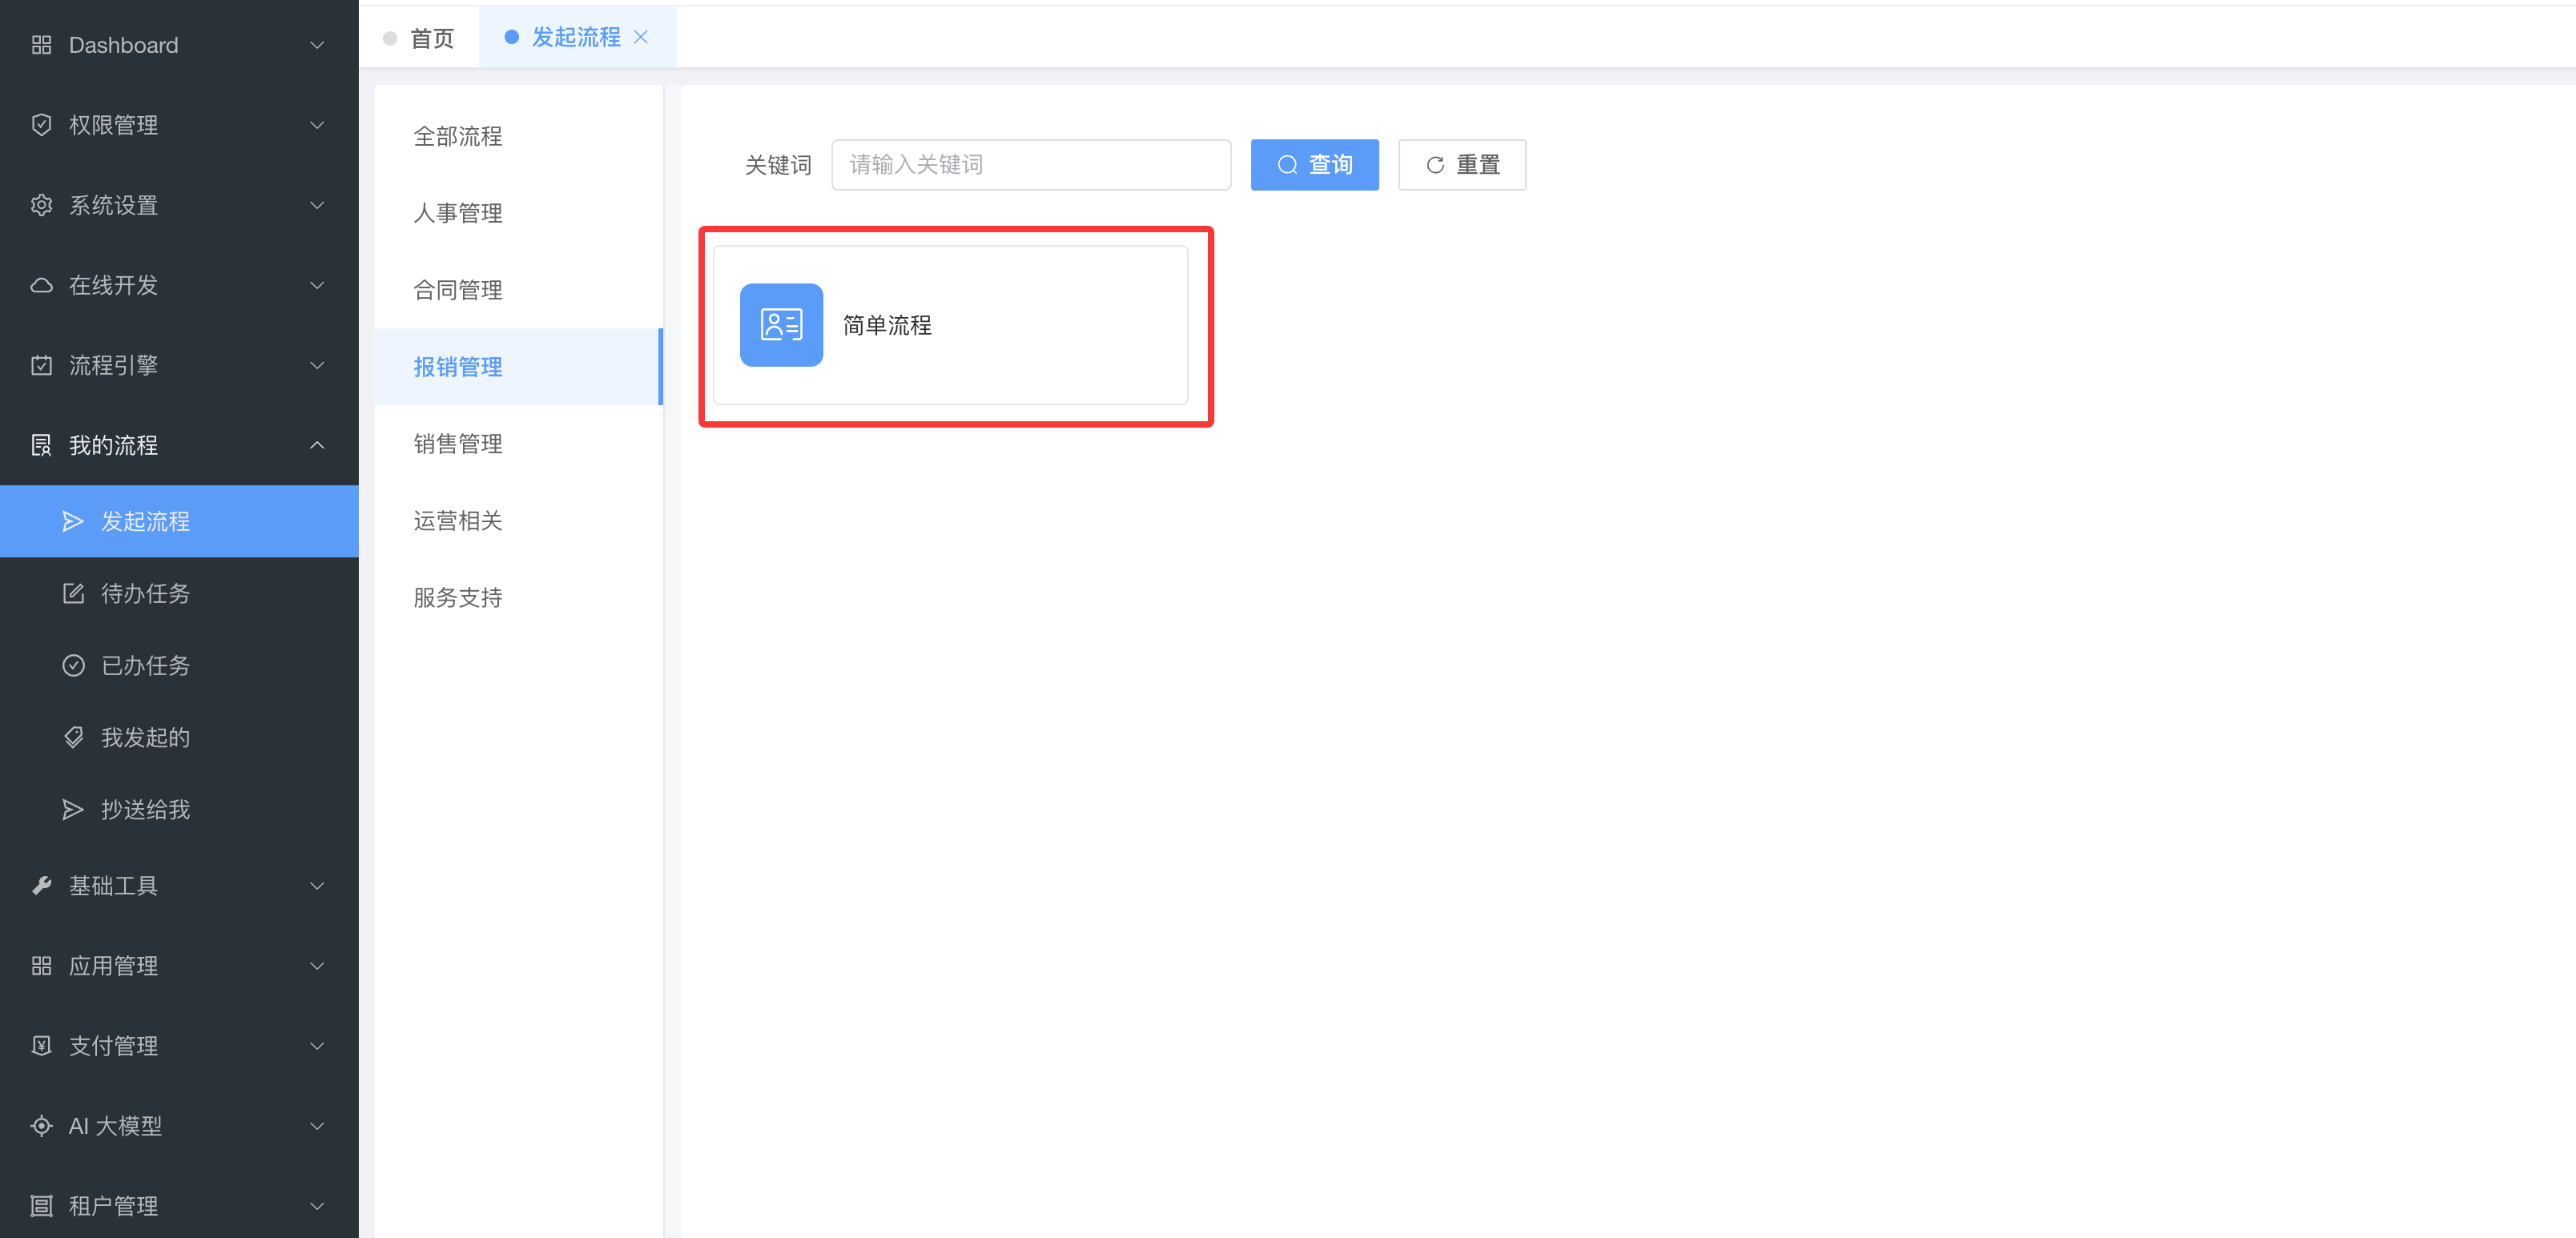Viewport: 2576px width, 1238px height.
Task: Click the 在线开发 cloud icon
Action: click(41, 285)
